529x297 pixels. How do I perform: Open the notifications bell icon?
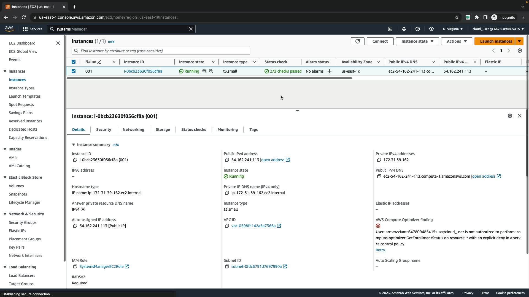[x=404, y=29]
